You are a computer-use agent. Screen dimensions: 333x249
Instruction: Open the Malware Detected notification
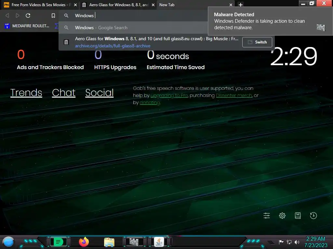(270, 21)
